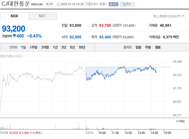The width and height of the screenshot is (189, 139).
Task: Show the 3개월 line chart
Action: pos(45,47)
